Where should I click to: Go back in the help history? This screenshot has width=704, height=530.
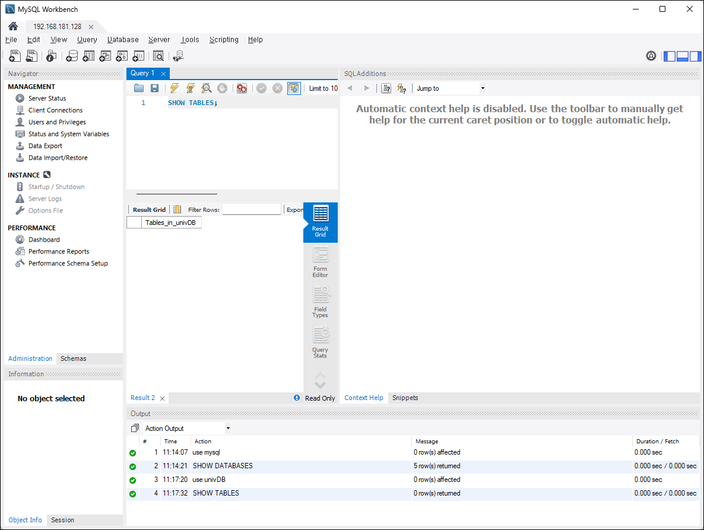[350, 88]
